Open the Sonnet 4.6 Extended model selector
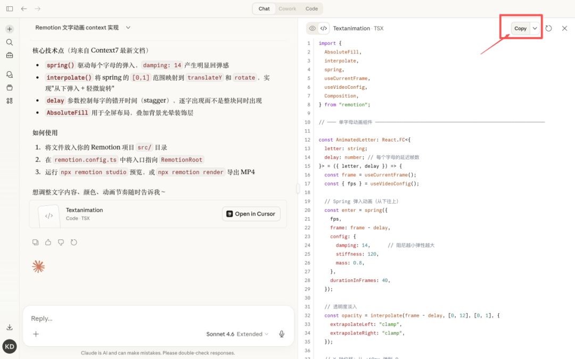 [237, 334]
